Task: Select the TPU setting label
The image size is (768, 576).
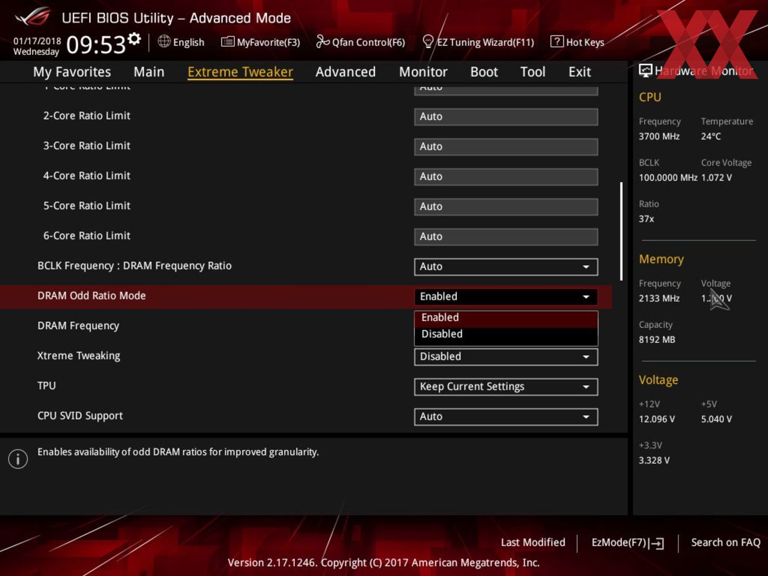Action: (x=46, y=386)
